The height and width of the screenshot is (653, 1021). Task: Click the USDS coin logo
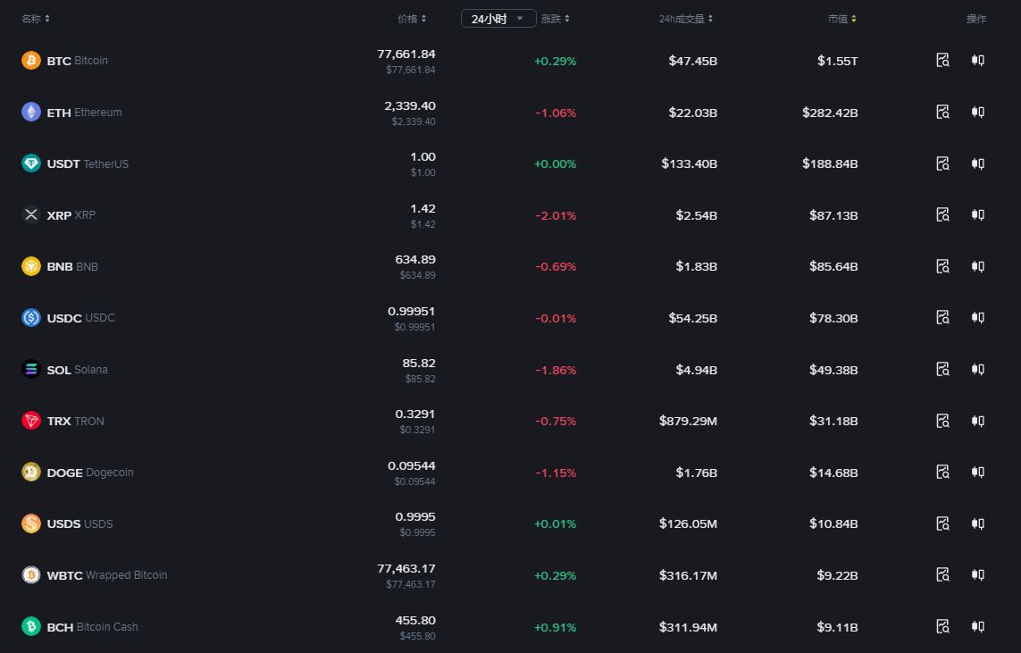click(x=30, y=523)
